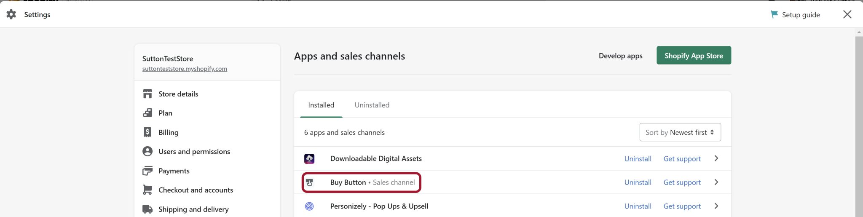Click the Checkout and accounts cart icon
Viewport: 863px width, 217px height.
(x=147, y=190)
